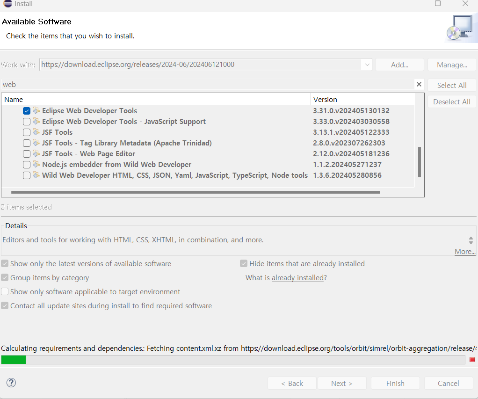This screenshot has height=399, width=478.
Task: Click the Node.js embedder feature icon
Action: coord(36,164)
